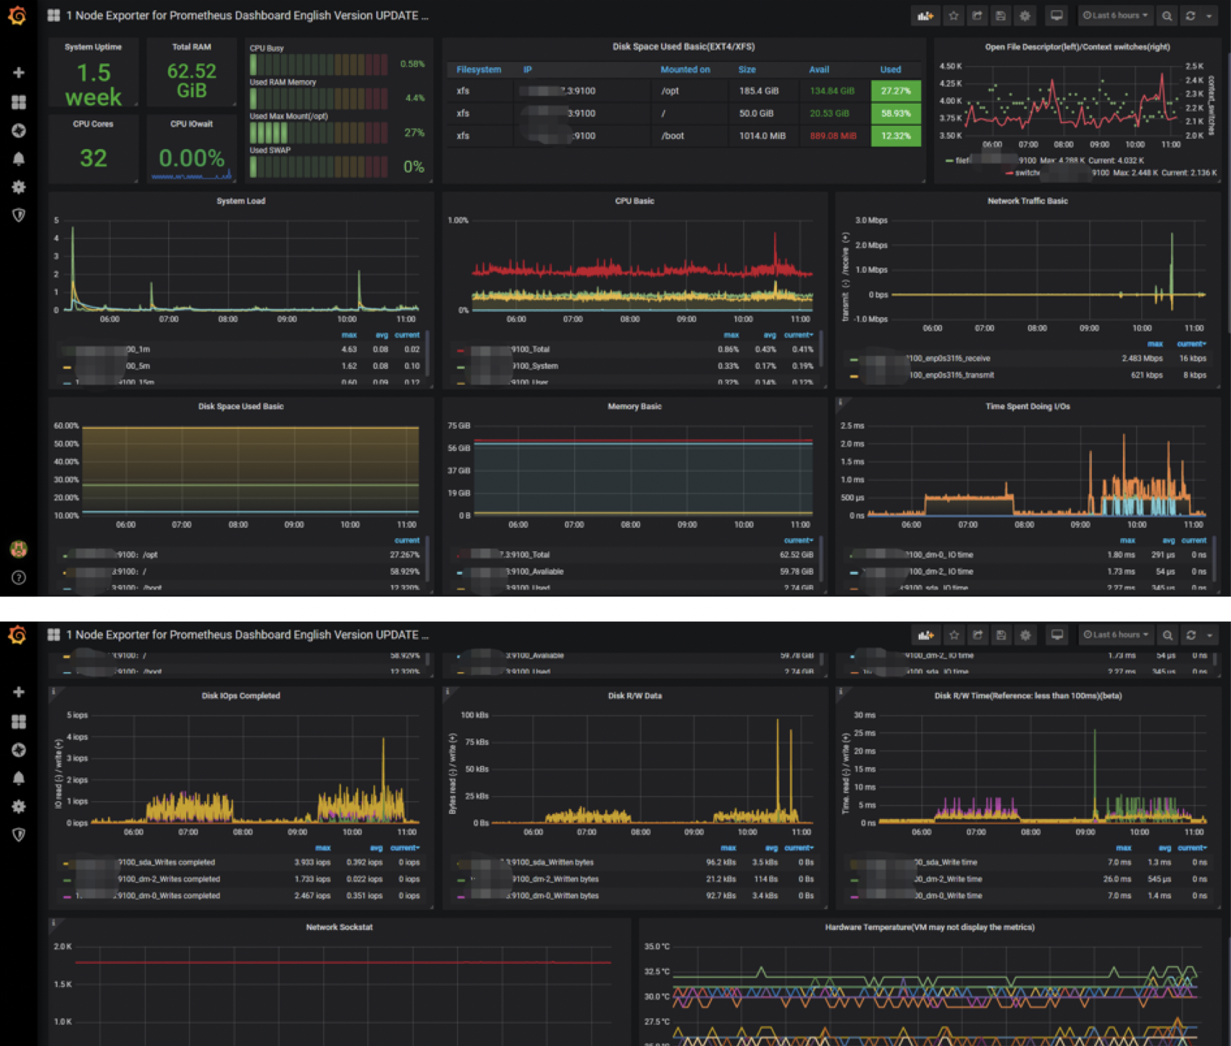Click red color swatch of 9100_Total CPU legend

[461, 350]
